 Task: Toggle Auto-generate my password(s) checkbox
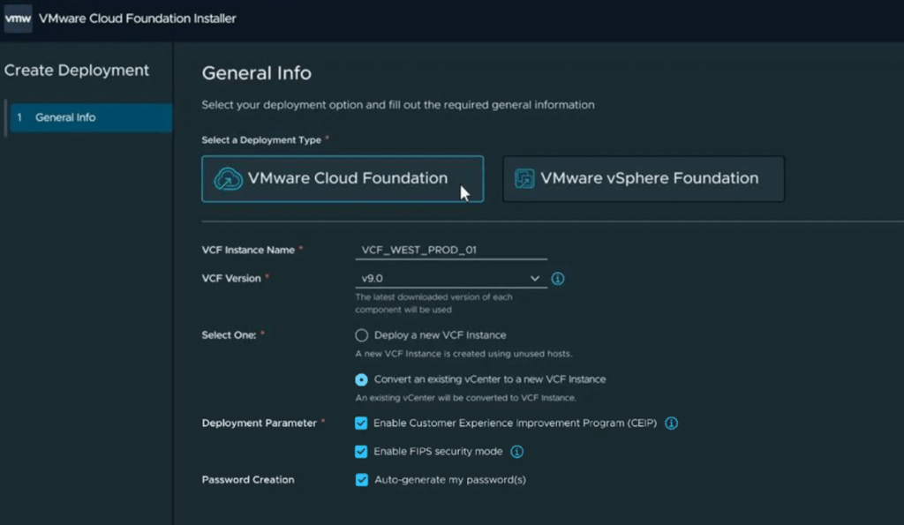coord(361,480)
